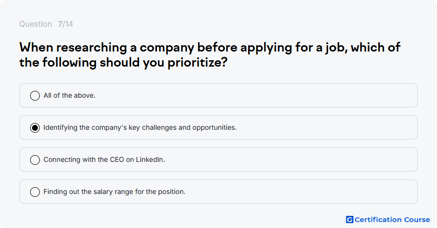Deselect the filled 'Identifying the company's key challenges' radio
This screenshot has width=437, height=228.
35,127
